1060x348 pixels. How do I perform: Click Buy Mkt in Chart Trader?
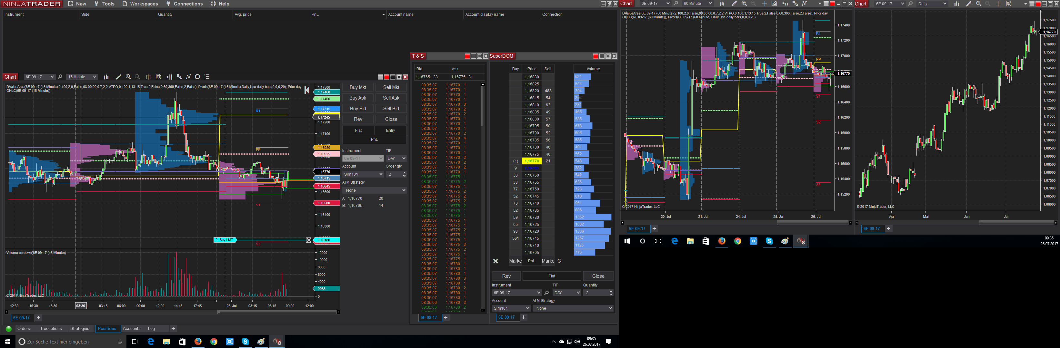pyautogui.click(x=358, y=87)
